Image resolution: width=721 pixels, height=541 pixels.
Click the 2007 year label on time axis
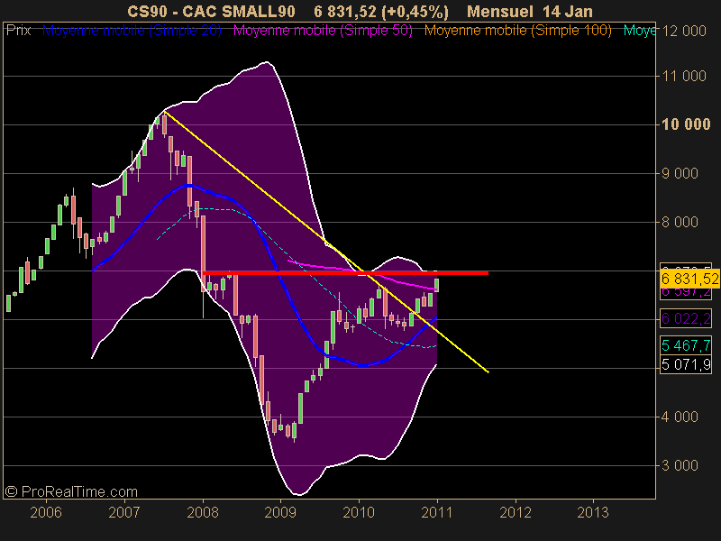tap(124, 512)
